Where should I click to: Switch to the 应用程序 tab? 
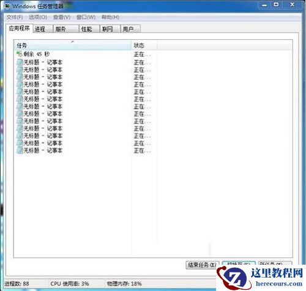coord(19,28)
